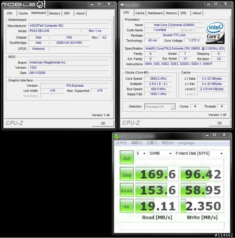Click the Core Voltage value 1.272 V

click(x=194, y=40)
